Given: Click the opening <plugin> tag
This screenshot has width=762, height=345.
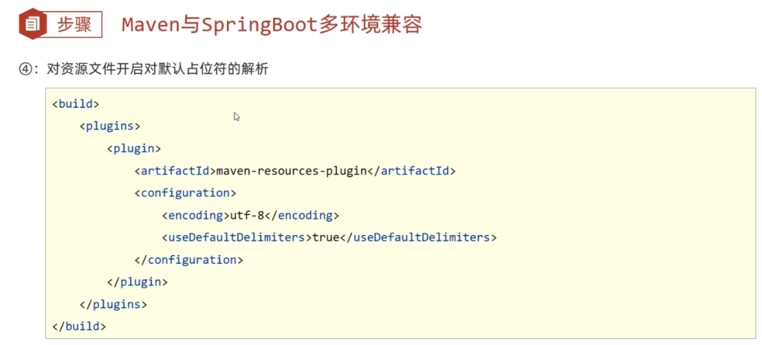Looking at the screenshot, I should click(133, 148).
